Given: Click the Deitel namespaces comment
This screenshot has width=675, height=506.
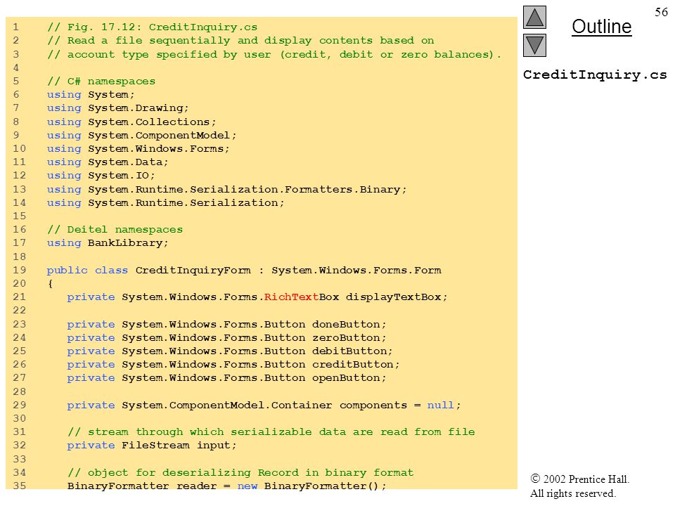Looking at the screenshot, I should 115,230.
